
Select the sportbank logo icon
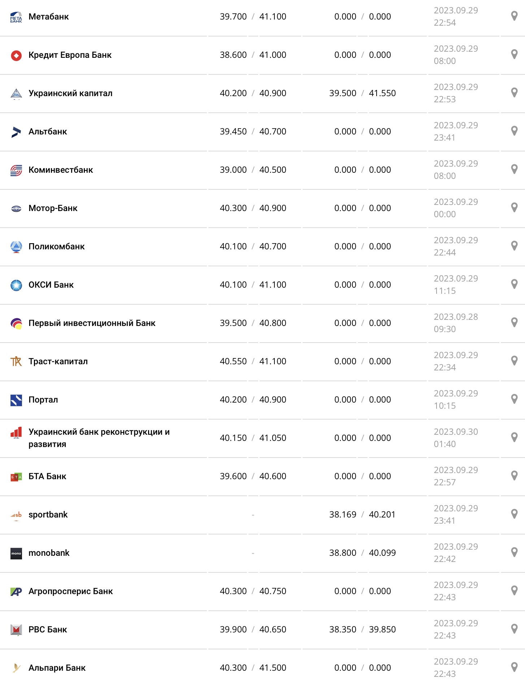tap(16, 514)
